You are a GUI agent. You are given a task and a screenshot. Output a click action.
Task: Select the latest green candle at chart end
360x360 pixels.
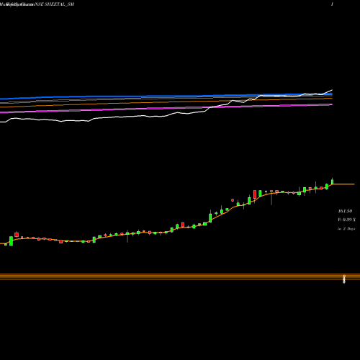333,181
